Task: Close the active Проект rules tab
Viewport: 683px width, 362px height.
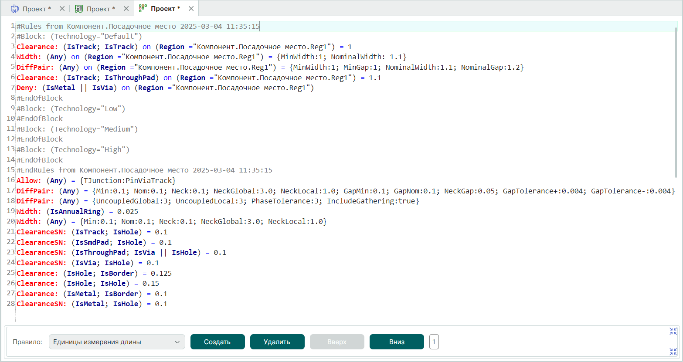Action: point(191,9)
